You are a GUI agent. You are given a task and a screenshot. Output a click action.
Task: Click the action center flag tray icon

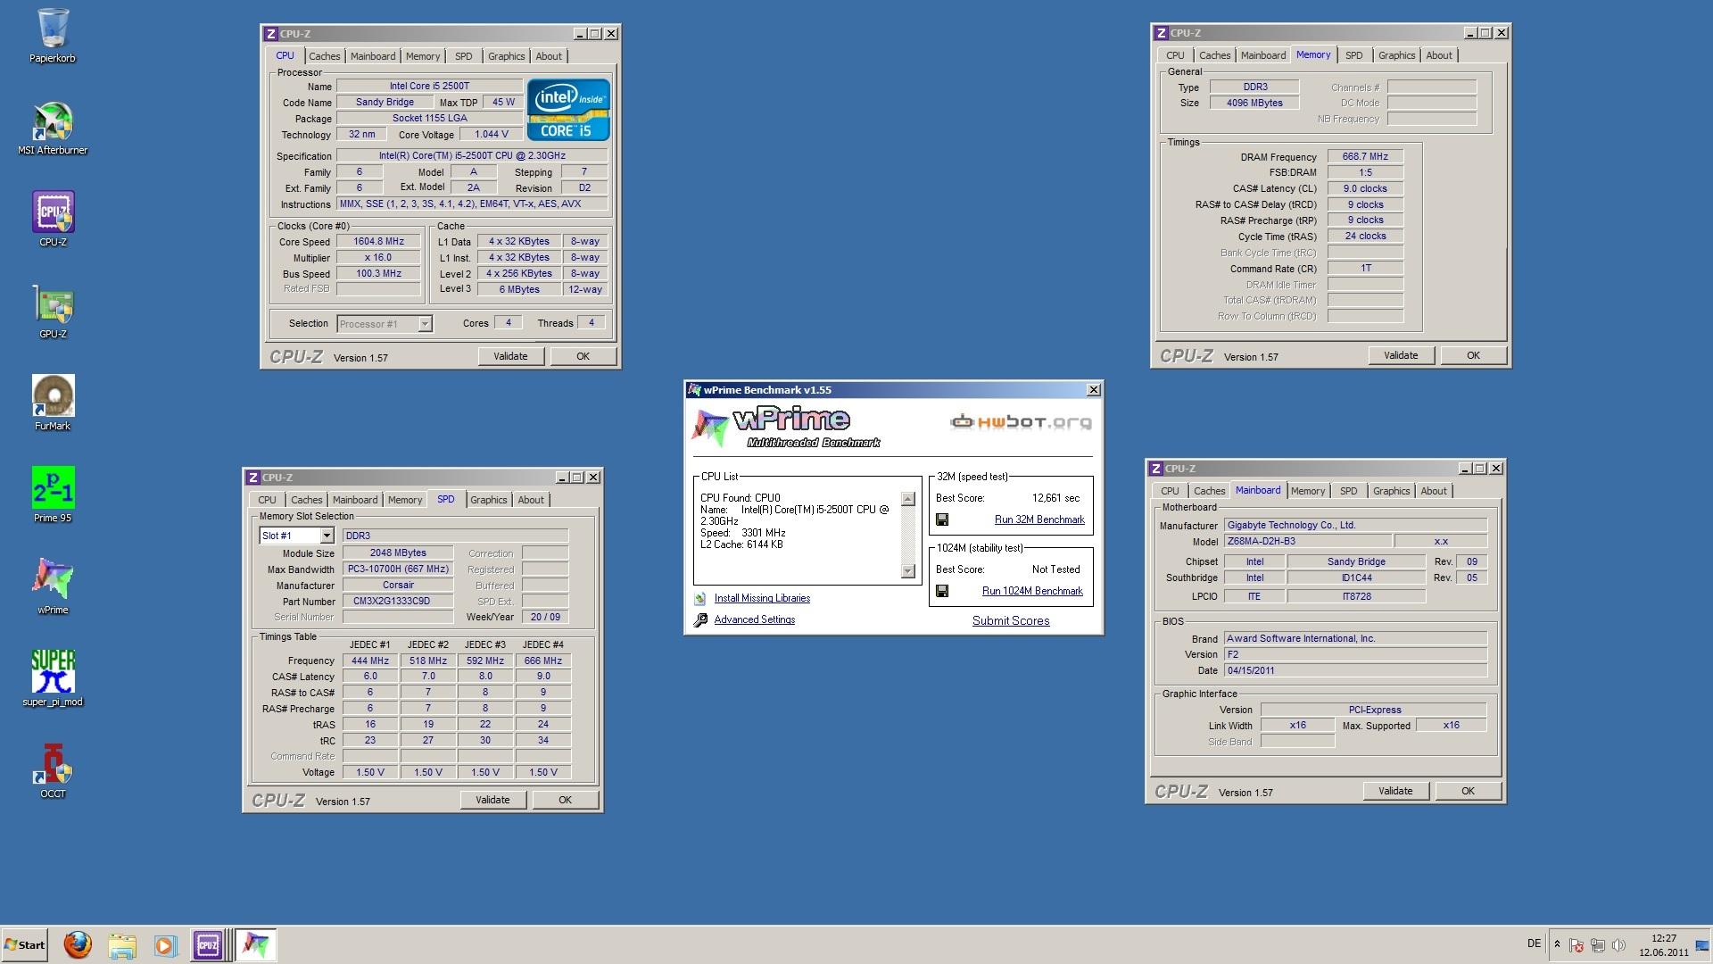coord(1576,944)
